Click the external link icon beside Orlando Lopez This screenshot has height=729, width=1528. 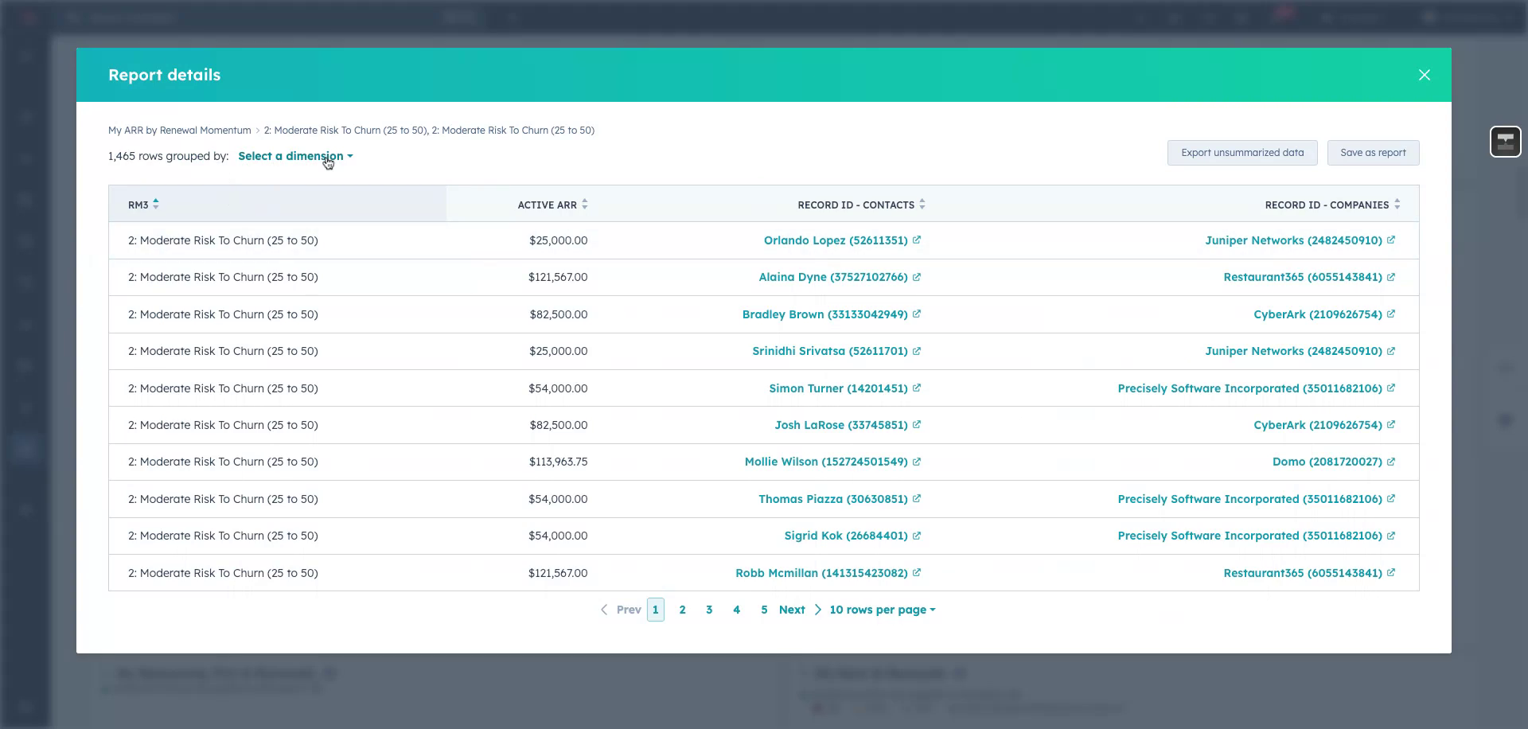click(x=917, y=240)
